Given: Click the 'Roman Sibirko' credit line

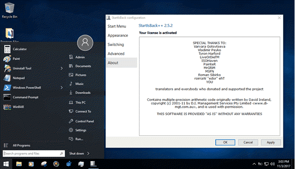Looking at the screenshot, I should pyautogui.click(x=209, y=75).
